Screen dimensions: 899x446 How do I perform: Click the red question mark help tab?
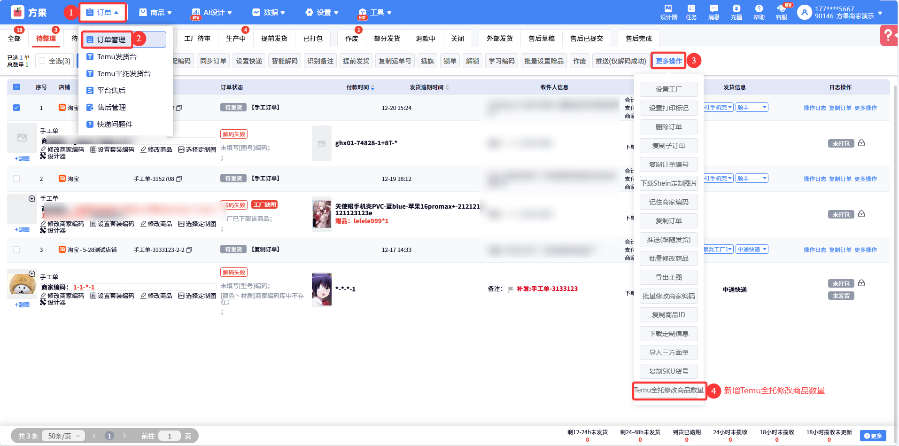coord(889,35)
